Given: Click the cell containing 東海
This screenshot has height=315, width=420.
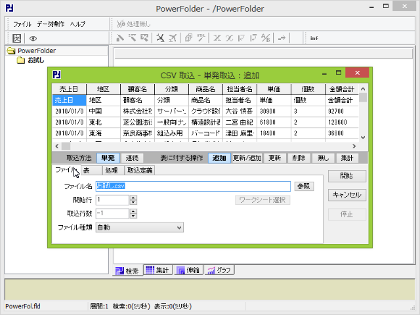Looking at the screenshot, I should [x=103, y=133].
